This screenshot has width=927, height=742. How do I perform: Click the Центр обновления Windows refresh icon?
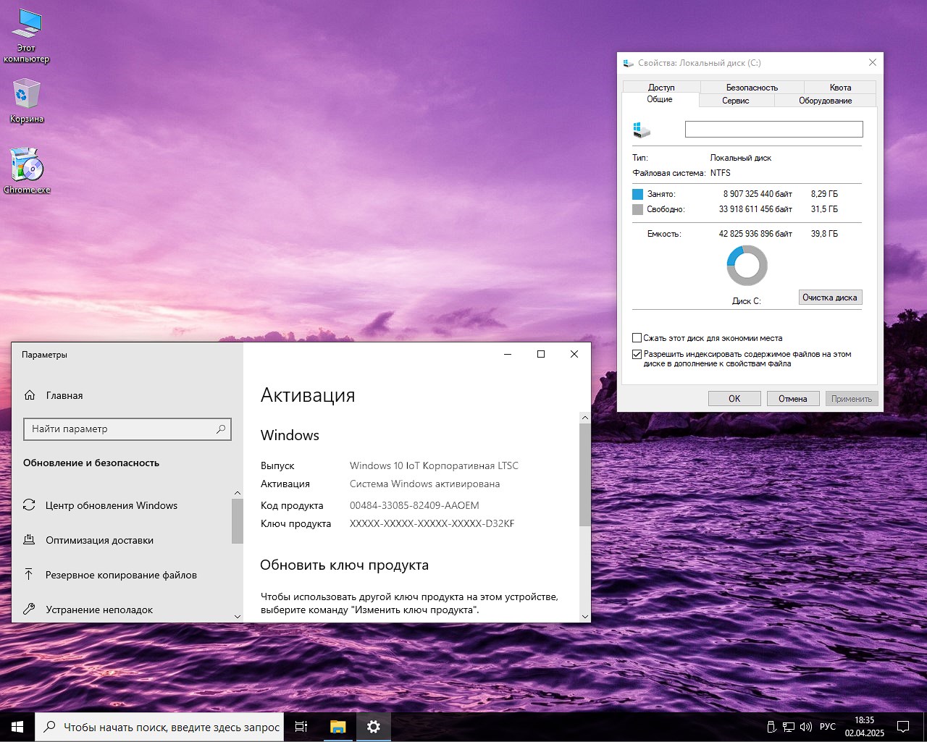pos(29,505)
